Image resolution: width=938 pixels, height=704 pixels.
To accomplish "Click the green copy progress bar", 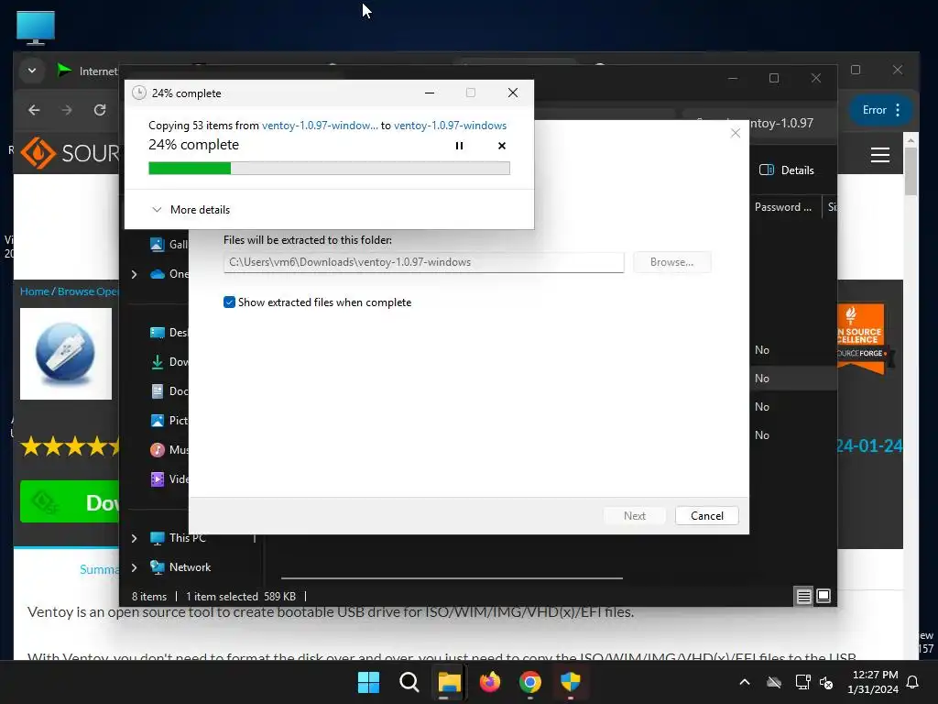I will click(x=329, y=169).
